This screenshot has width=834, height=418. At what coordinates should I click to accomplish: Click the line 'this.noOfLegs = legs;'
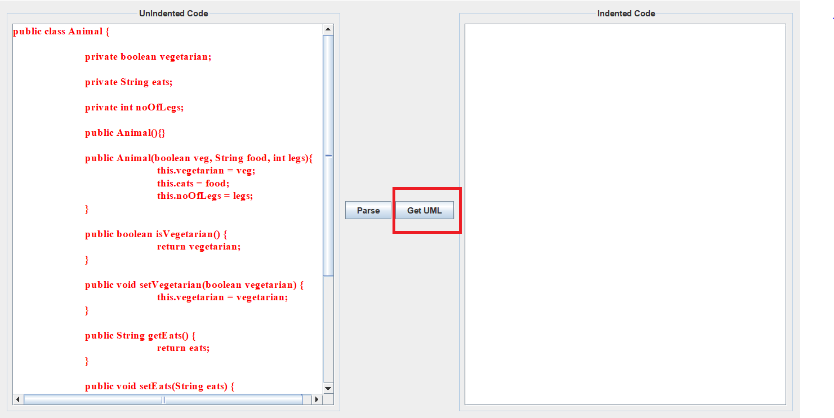[x=205, y=196]
